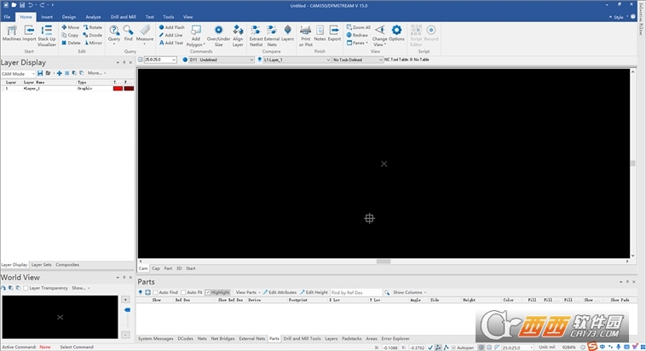The width and height of the screenshot is (646, 351).
Task: Click the Align Layer icon
Action: point(238,36)
